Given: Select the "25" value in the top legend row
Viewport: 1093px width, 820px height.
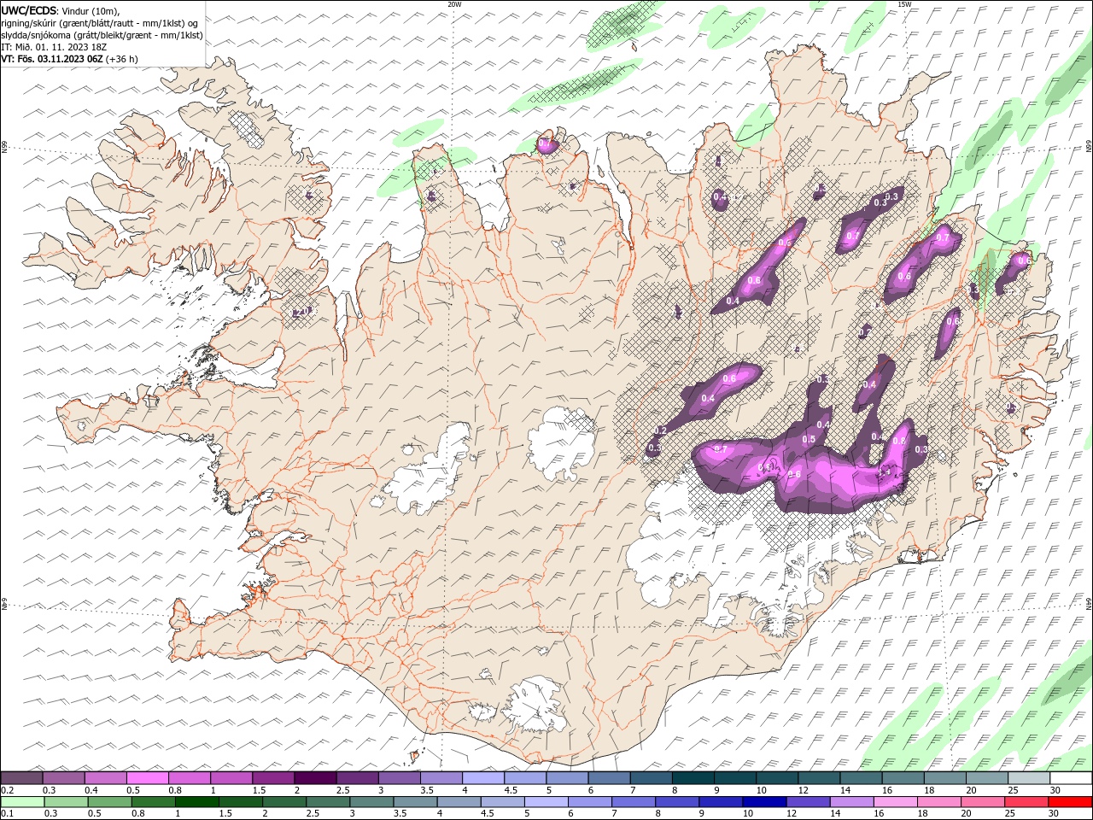Looking at the screenshot, I should point(1013,790).
